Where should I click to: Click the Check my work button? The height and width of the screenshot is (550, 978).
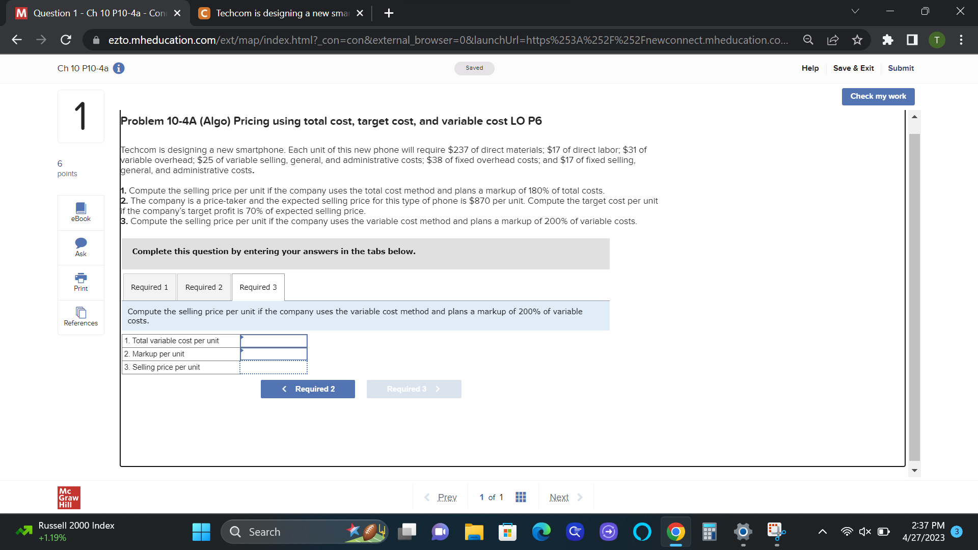(878, 96)
